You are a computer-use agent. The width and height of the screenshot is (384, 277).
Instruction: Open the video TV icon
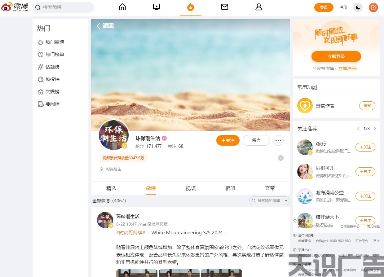(157, 7)
